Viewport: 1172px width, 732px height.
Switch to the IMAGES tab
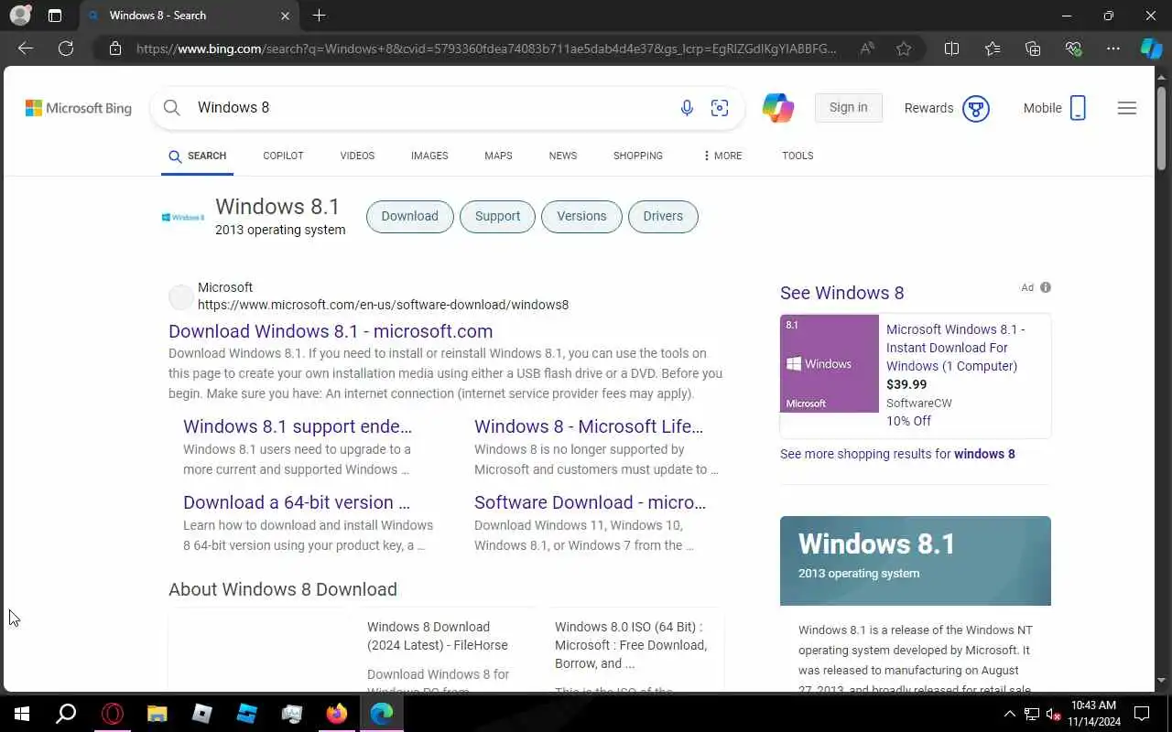429,156
